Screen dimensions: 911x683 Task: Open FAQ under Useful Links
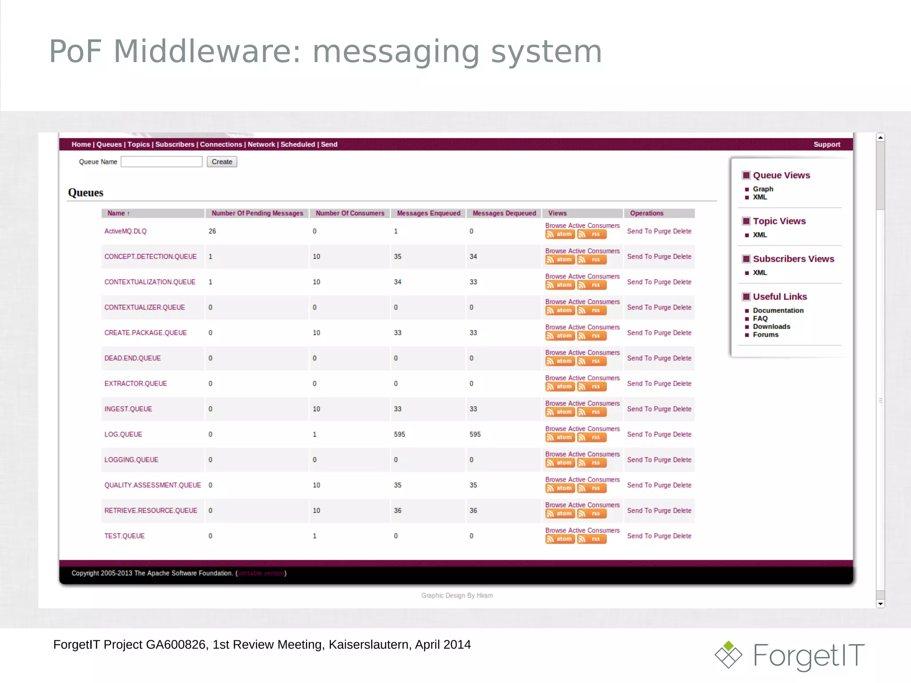[x=760, y=318]
